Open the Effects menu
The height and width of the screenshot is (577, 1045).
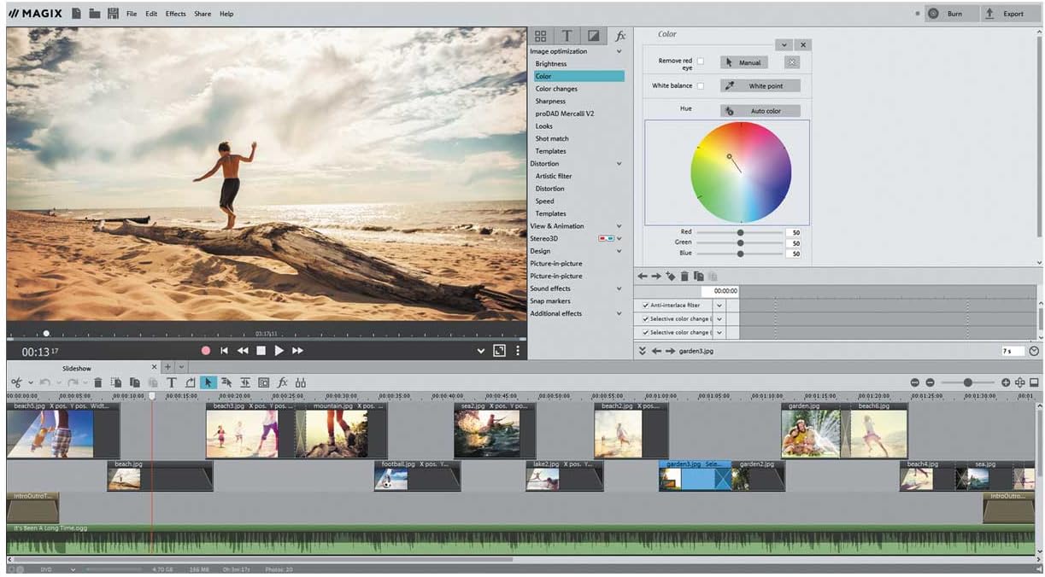175,14
